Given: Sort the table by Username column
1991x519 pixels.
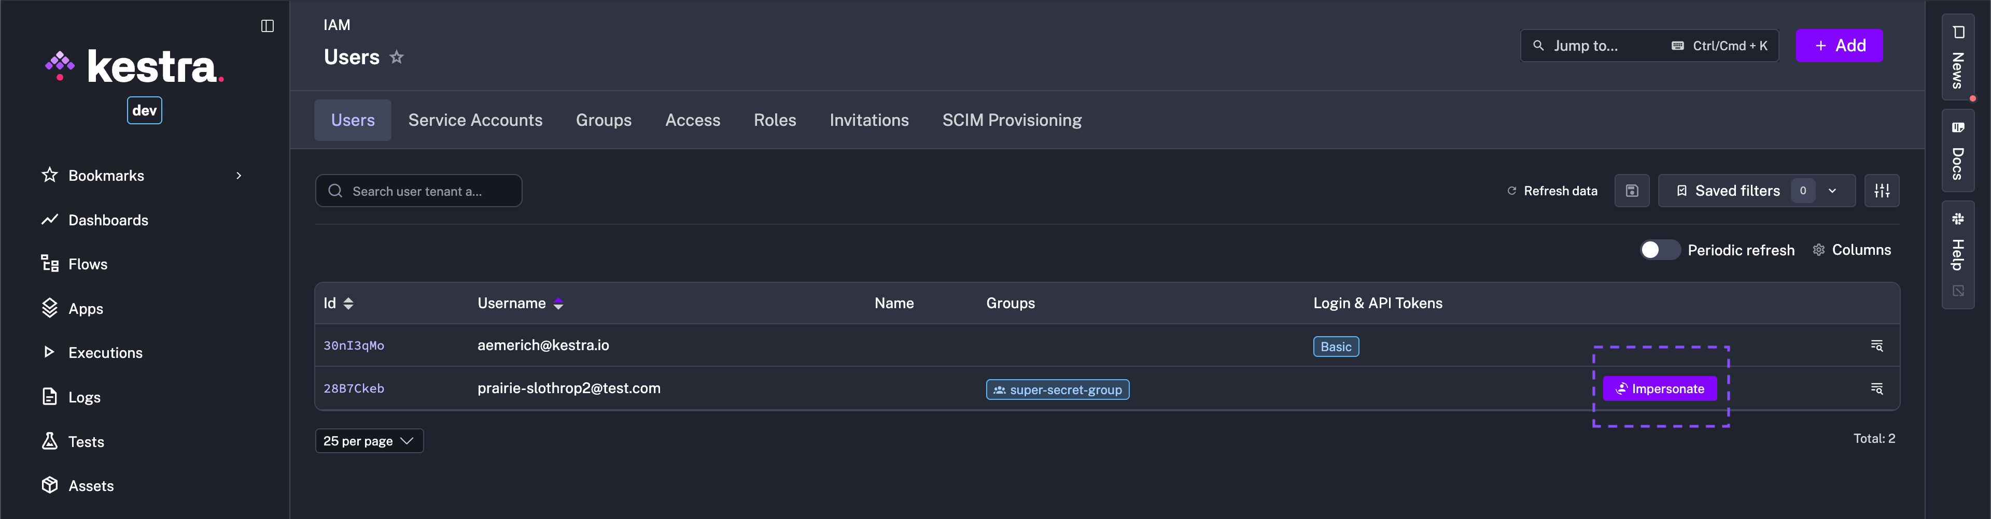Looking at the screenshot, I should tap(558, 304).
